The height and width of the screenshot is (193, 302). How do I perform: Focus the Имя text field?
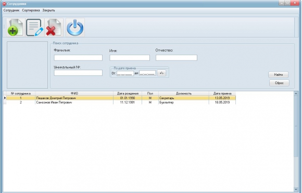[x=130, y=57]
